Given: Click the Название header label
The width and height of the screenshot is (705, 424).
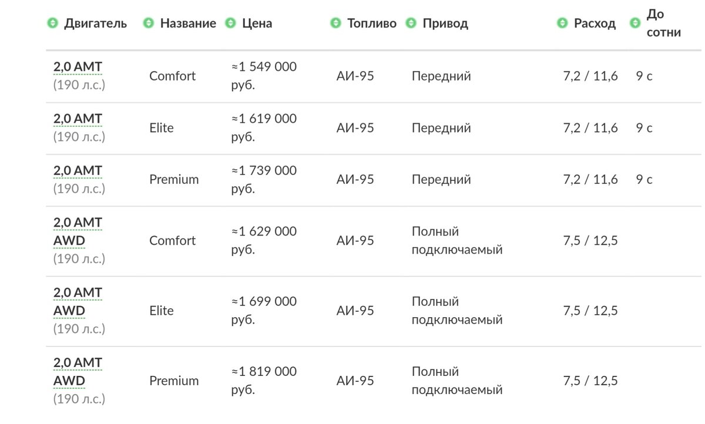Looking at the screenshot, I should pyautogui.click(x=188, y=23).
